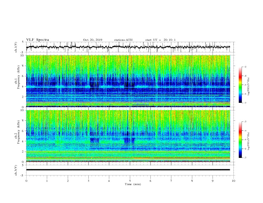Click the time axis tick label '3'

(88, 181)
